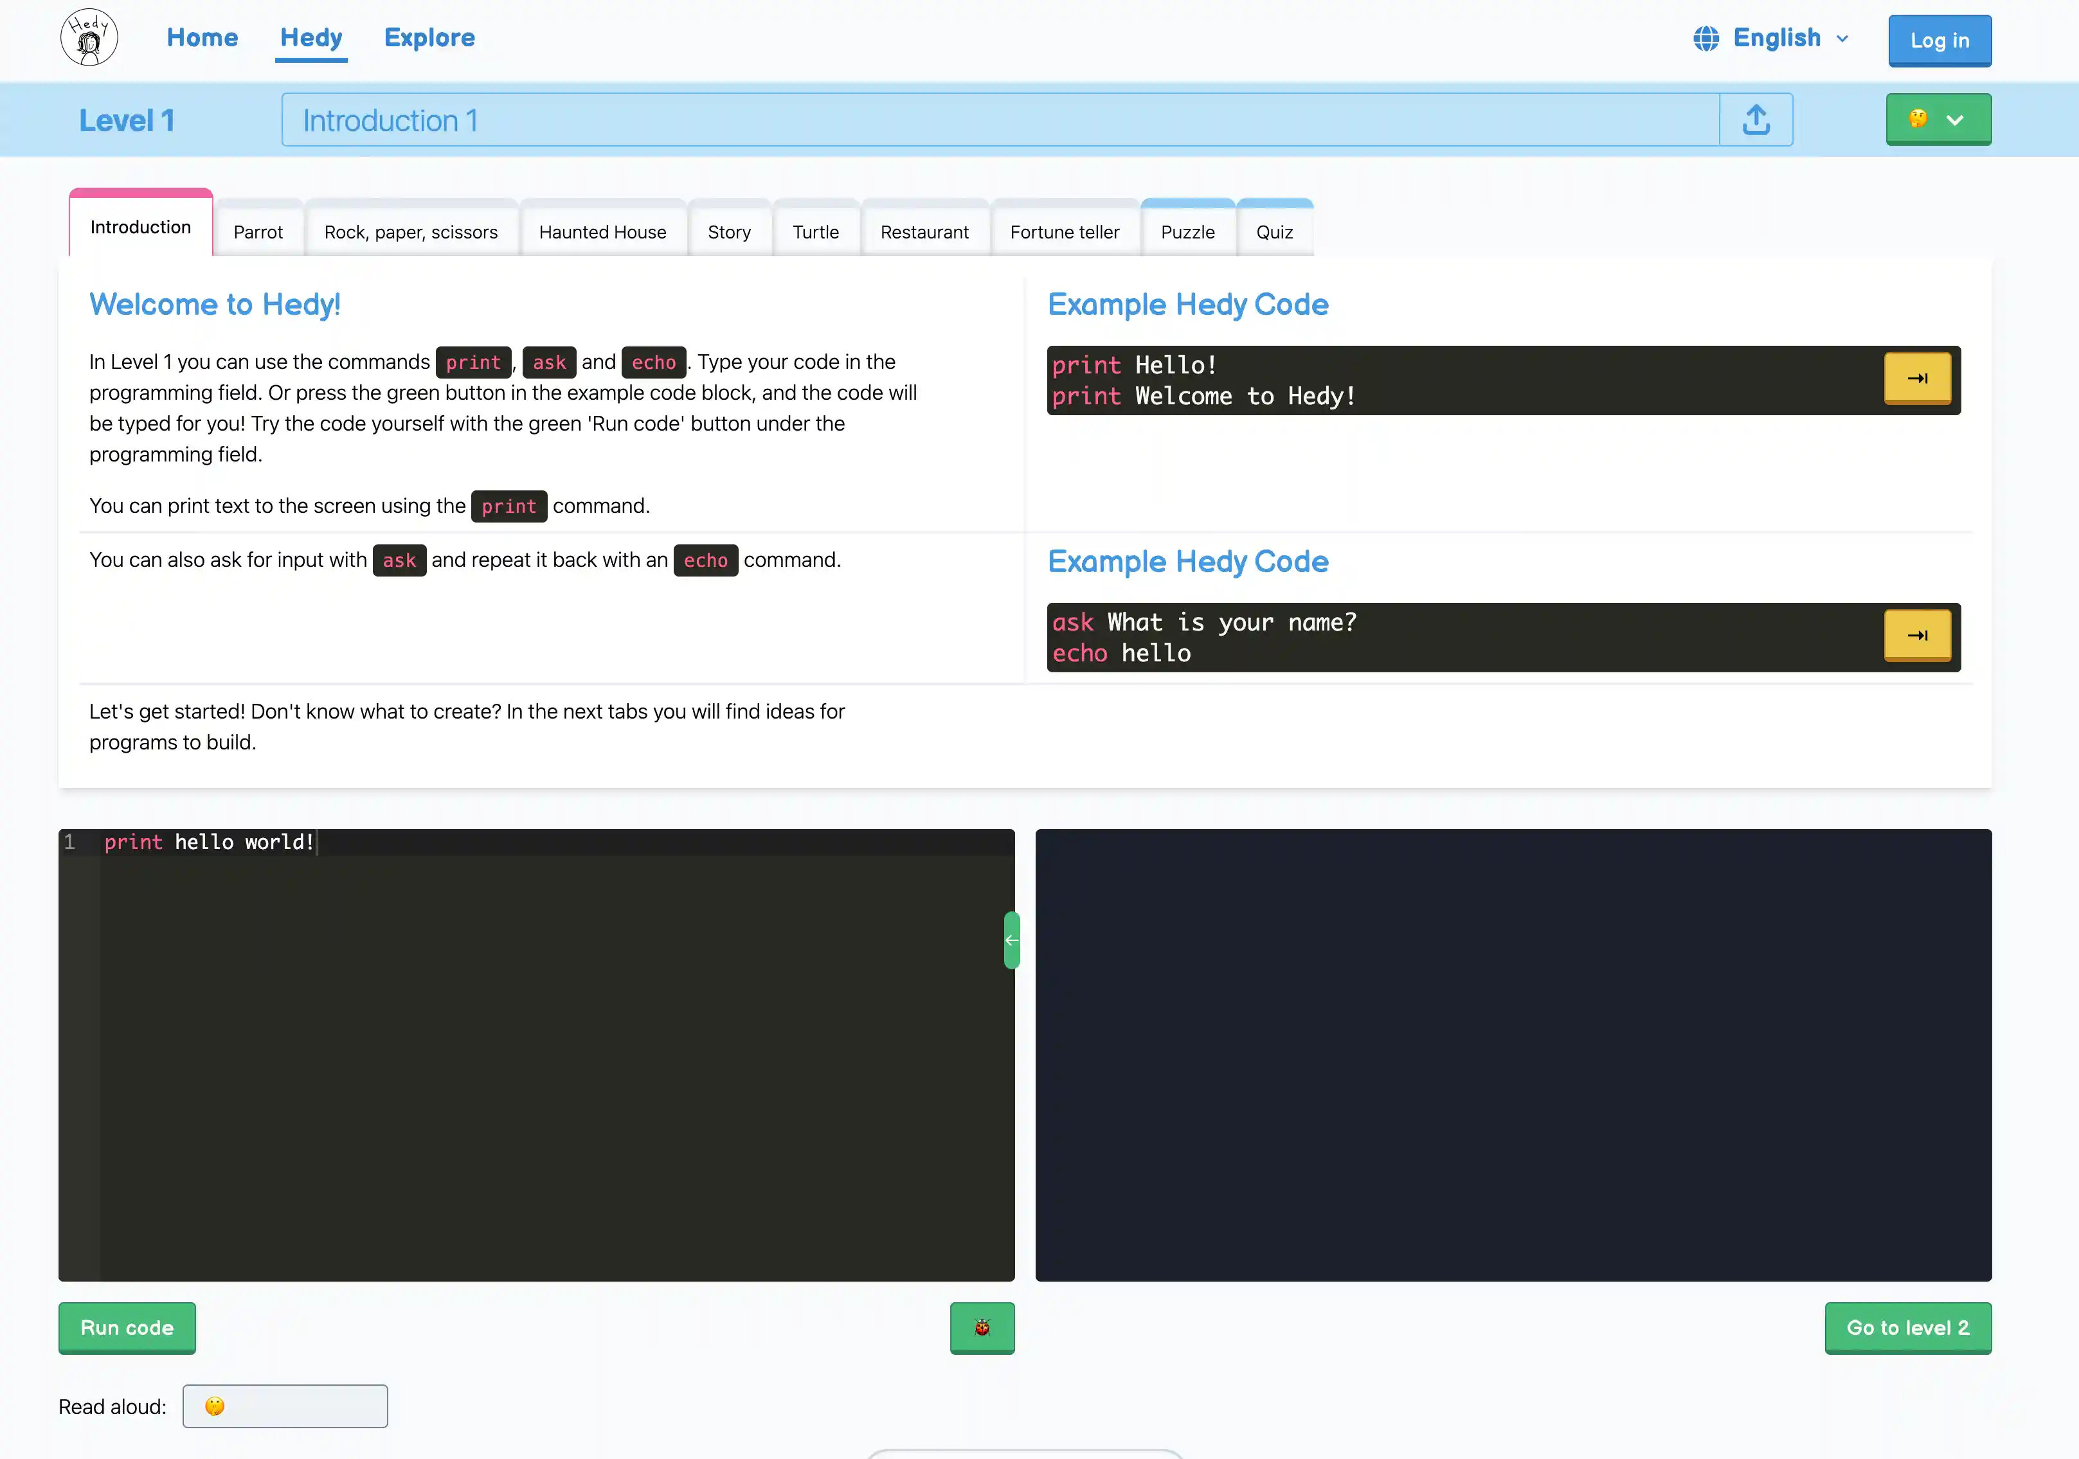Select the Quiz tab
This screenshot has height=1459, width=2079.
(1274, 231)
